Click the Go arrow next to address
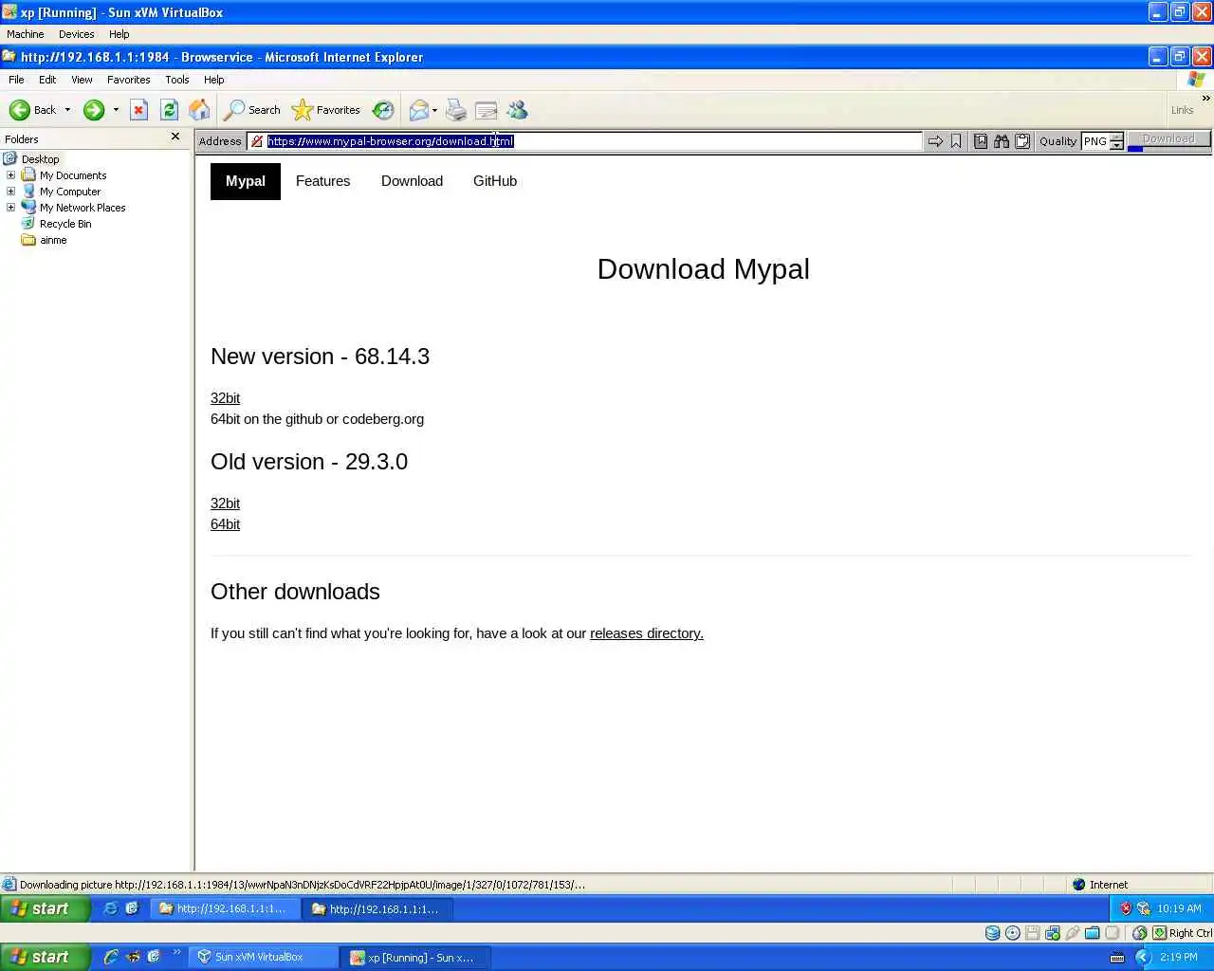Screen dimensions: 1214x971 (935, 141)
